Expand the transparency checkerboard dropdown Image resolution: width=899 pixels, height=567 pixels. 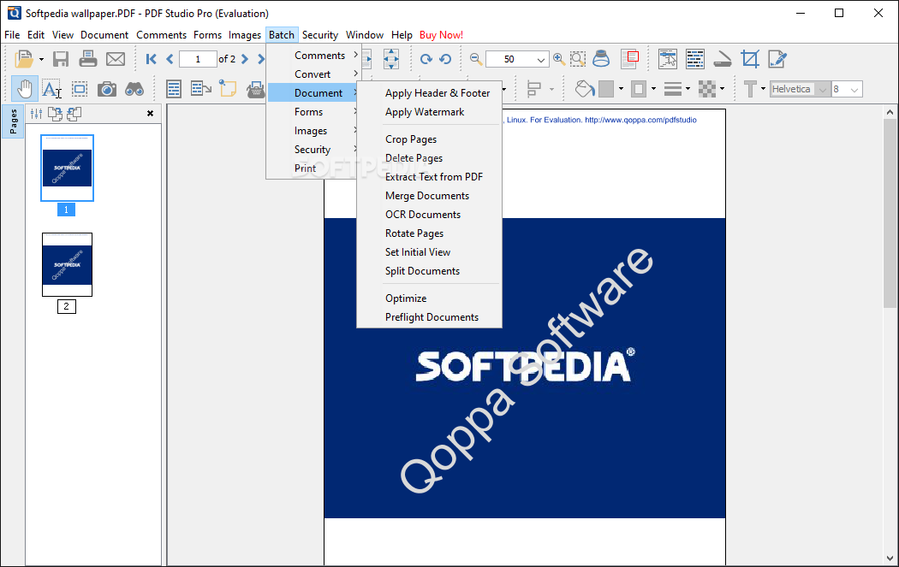click(722, 89)
